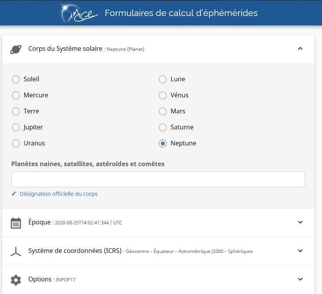Click the calendar icon next to Époque
322x294 pixels.
point(16,223)
